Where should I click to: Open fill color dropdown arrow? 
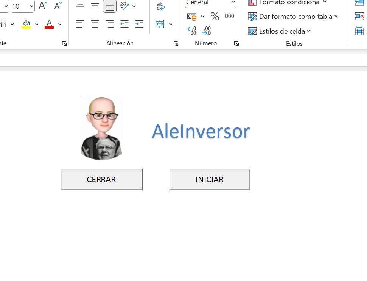[37, 24]
